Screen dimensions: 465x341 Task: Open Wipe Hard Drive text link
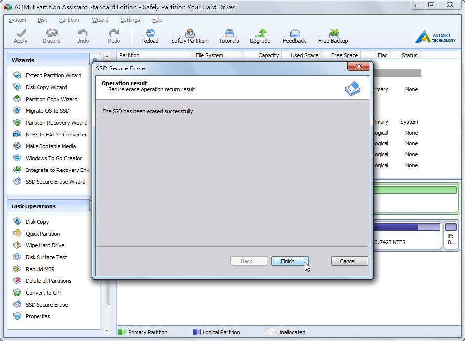pyautogui.click(x=45, y=245)
